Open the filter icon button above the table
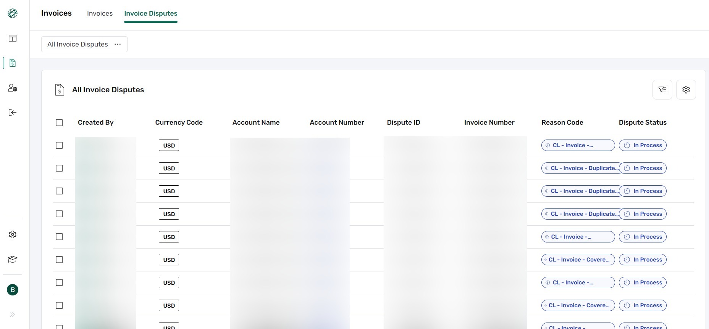This screenshot has height=329, width=709. [662, 90]
